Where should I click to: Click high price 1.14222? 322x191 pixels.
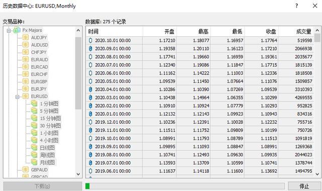[201, 73]
